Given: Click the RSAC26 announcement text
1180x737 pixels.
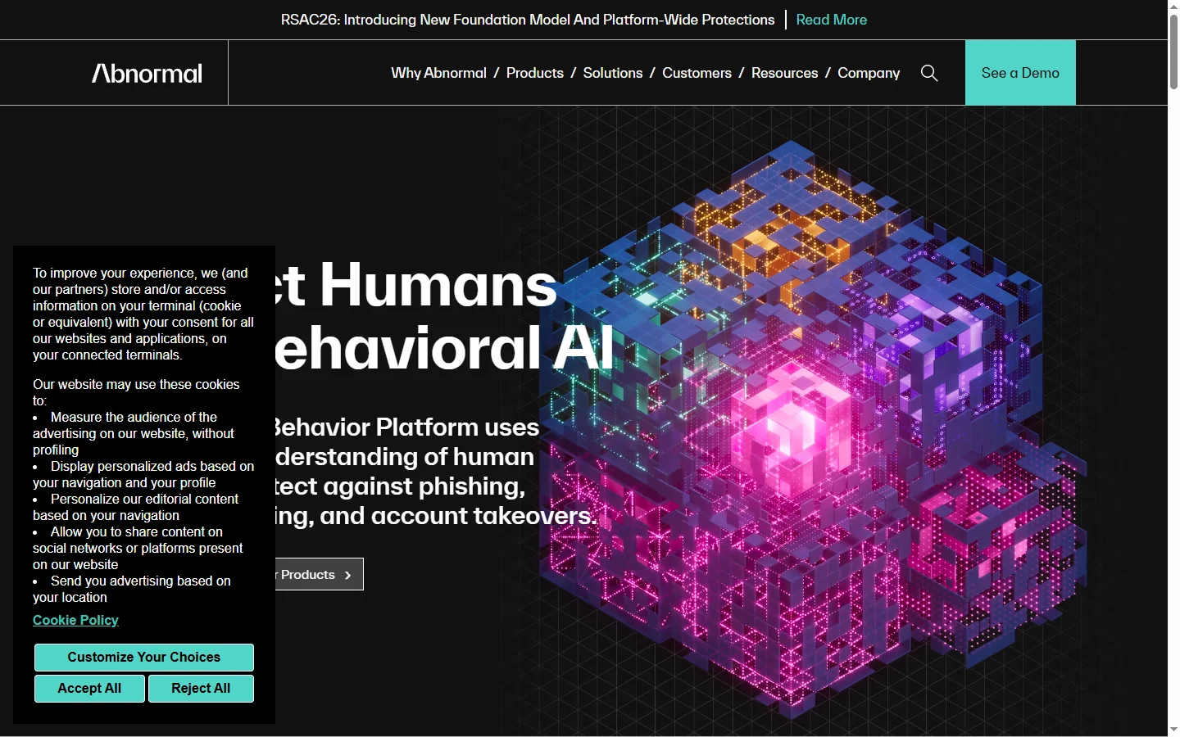Looking at the screenshot, I should pyautogui.click(x=528, y=19).
